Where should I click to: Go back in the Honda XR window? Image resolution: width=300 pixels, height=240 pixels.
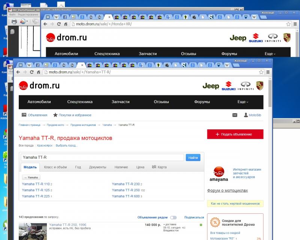pos(45,24)
